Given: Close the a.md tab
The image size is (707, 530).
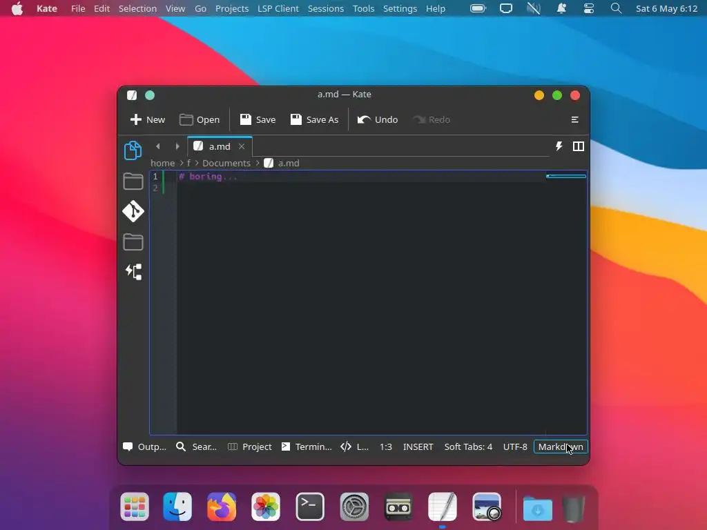Looking at the screenshot, I should (242, 146).
